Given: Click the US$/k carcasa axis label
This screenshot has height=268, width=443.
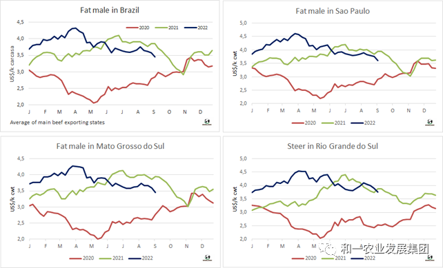Looking at the screenshot, I should tap(12, 64).
